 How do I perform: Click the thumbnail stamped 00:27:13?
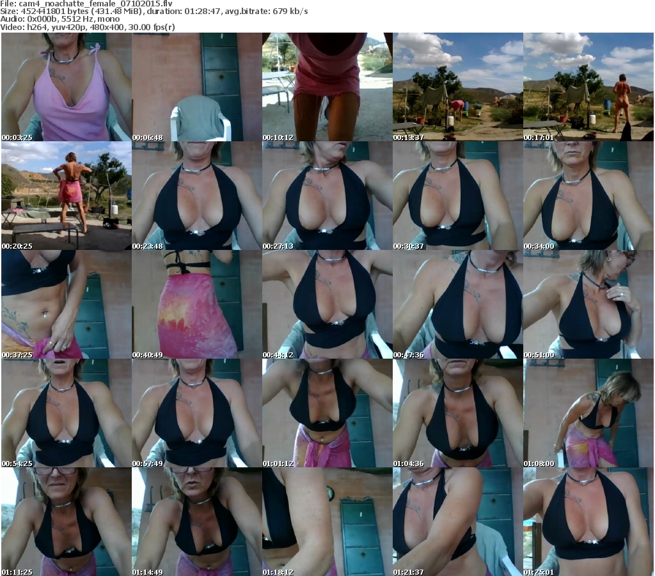[x=327, y=196]
